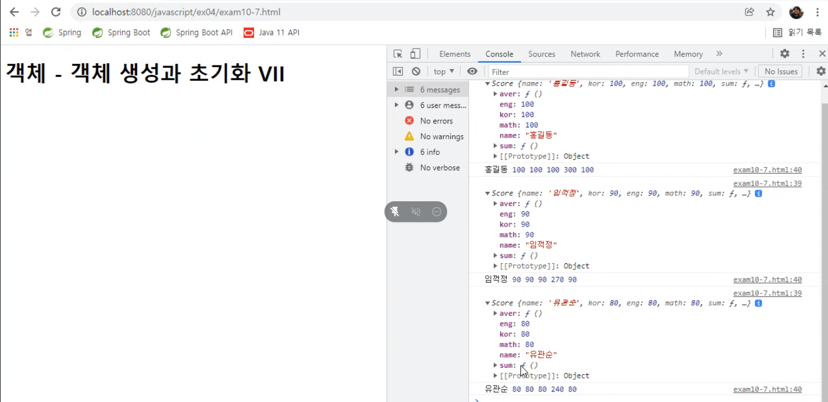Open exam10-7.html:39 link above 임꺽정 object
828x402 pixels.
click(x=767, y=184)
